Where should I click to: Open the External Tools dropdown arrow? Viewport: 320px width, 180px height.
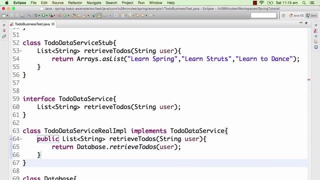coord(54,15)
